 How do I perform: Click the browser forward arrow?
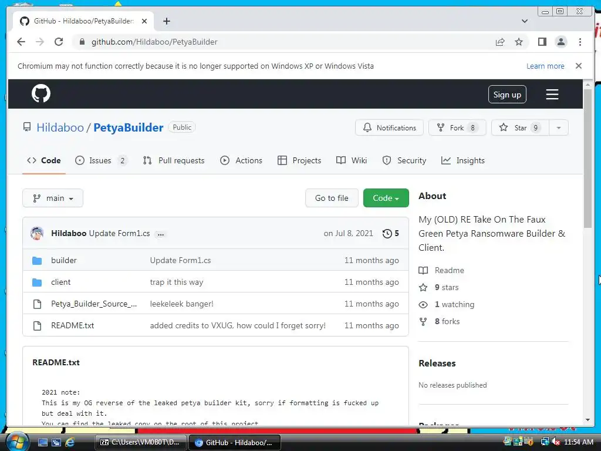pyautogui.click(x=40, y=42)
